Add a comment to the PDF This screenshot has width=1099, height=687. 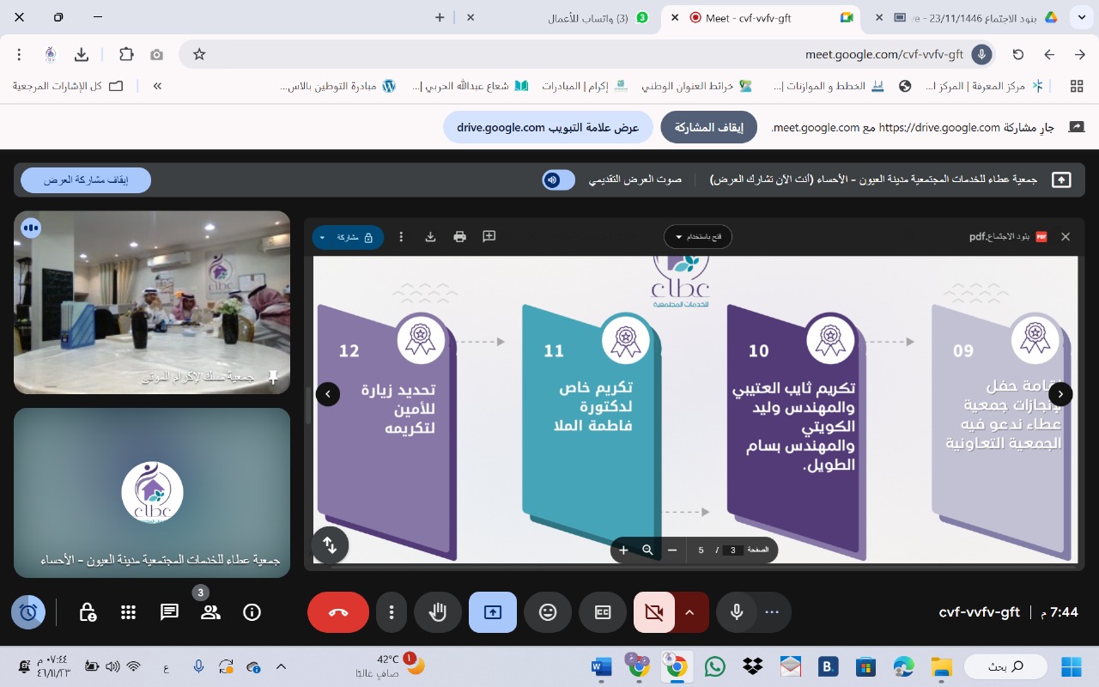[x=489, y=236]
